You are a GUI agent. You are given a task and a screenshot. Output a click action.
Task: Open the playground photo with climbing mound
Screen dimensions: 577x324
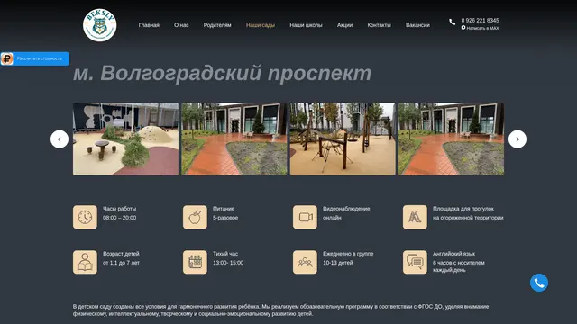pyautogui.click(x=125, y=139)
